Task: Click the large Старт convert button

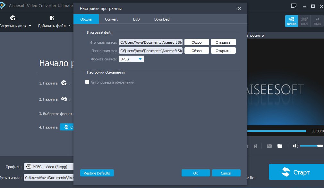Action: (x=296, y=172)
